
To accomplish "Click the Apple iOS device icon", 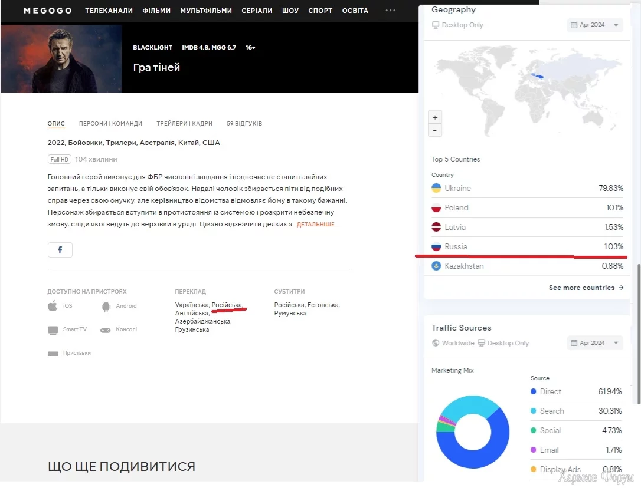I will click(x=53, y=306).
